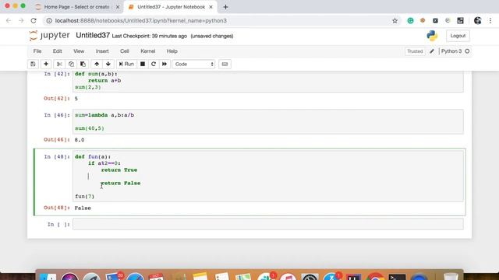Click the site info icon in address bar
The width and height of the screenshot is (499, 280).
[x=49, y=21]
